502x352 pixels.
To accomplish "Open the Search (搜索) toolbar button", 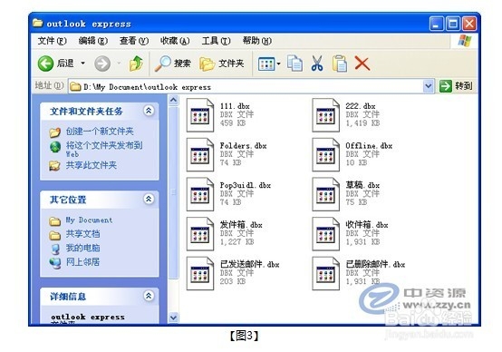I will pyautogui.click(x=172, y=64).
